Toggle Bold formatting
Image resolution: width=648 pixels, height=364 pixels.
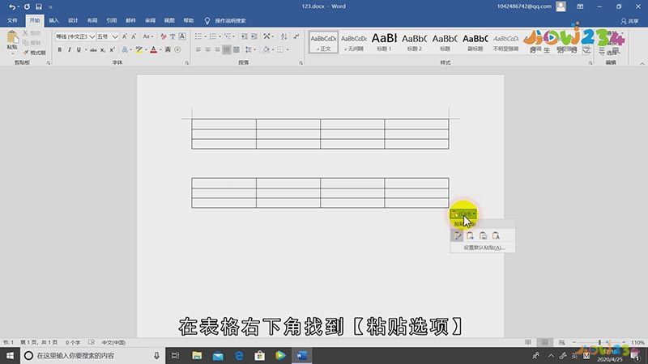tap(59, 50)
